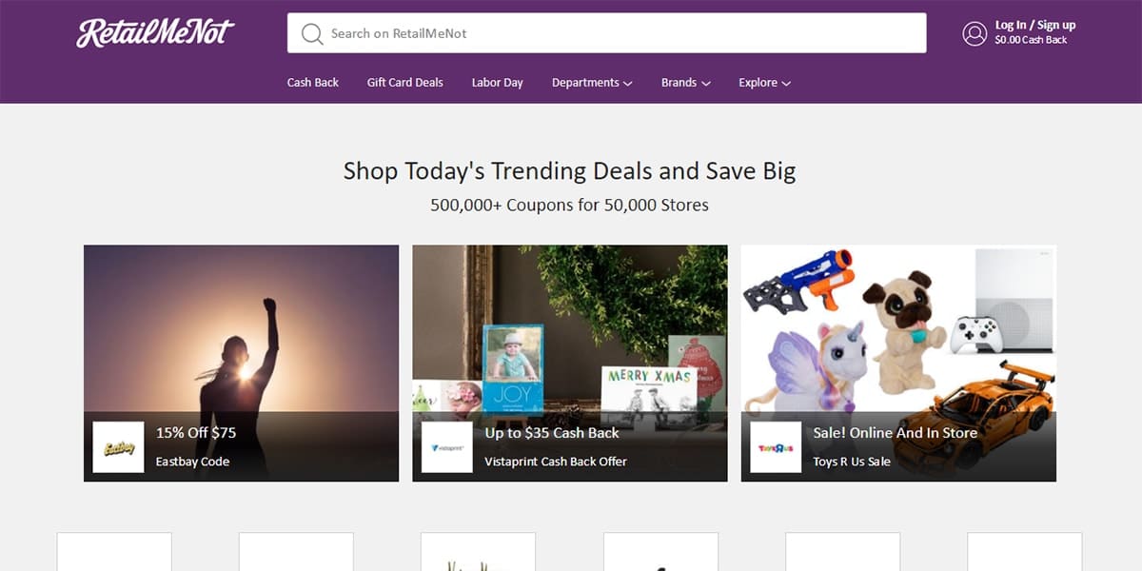Click the Eastbay store logo
The image size is (1142, 571).
118,447
